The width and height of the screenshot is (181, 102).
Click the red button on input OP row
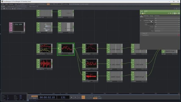click(179, 35)
